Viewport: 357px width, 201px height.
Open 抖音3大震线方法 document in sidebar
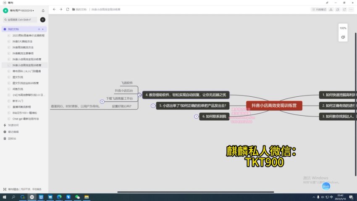point(22,42)
